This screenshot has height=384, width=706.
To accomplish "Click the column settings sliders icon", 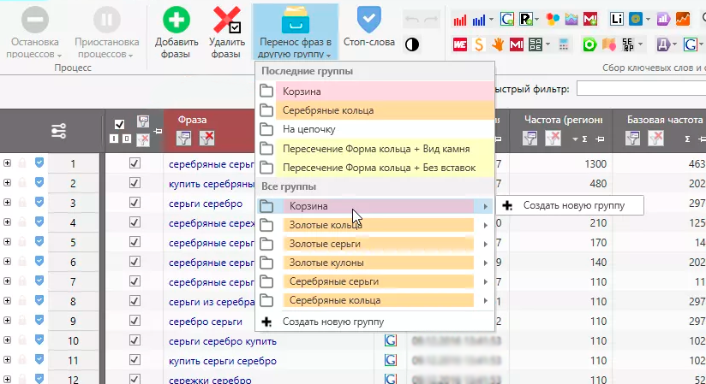I will [x=58, y=130].
